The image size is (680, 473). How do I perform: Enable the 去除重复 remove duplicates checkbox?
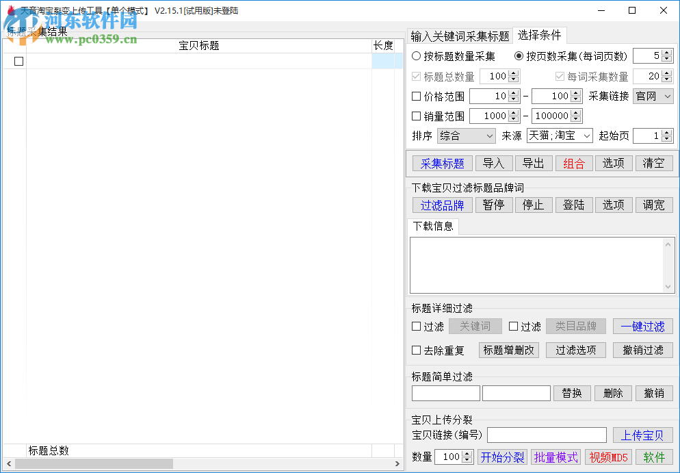[x=415, y=350]
